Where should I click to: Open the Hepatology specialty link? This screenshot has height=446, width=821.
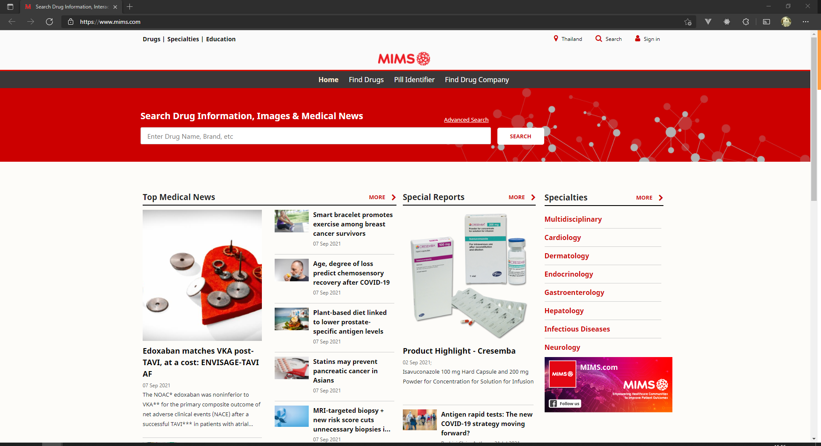coord(564,311)
